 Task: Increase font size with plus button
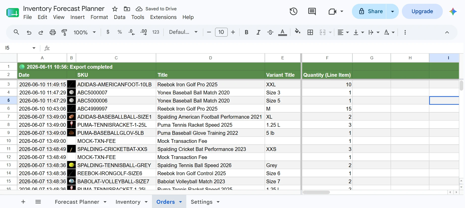(x=233, y=32)
